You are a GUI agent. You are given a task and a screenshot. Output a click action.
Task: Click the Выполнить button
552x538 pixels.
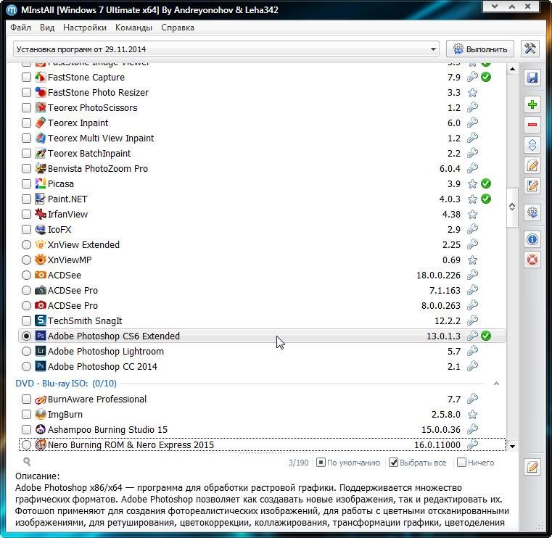click(480, 49)
